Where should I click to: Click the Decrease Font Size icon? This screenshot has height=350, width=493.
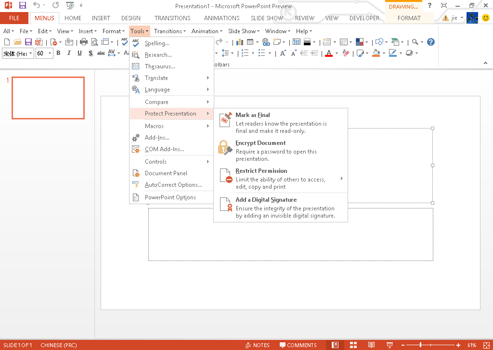294,53
